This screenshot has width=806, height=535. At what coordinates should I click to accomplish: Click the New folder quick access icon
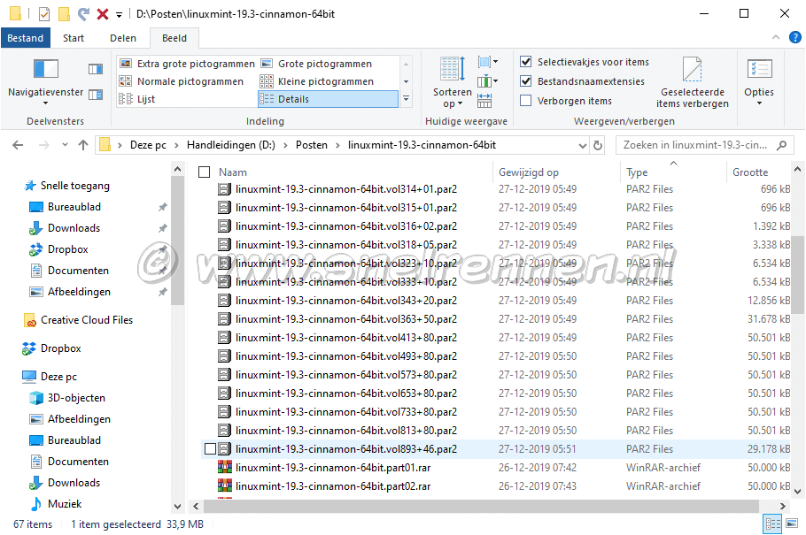tap(64, 14)
